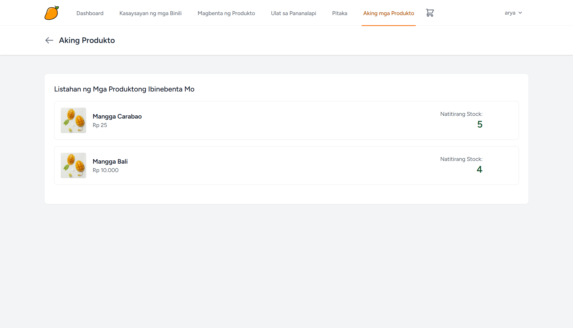Screen dimensions: 573x328
Task: Click Mangga Carabao remaining stock number 5
Action: (x=480, y=124)
